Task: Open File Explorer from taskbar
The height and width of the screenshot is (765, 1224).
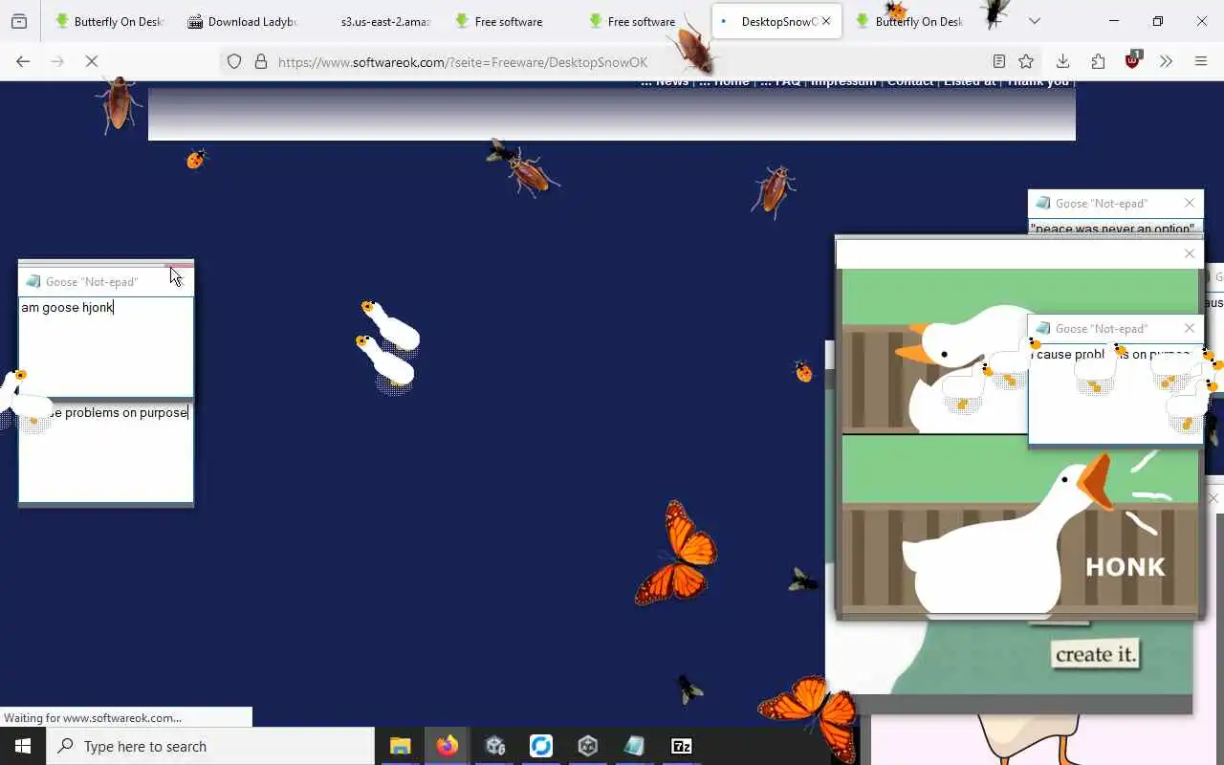Action: click(401, 746)
